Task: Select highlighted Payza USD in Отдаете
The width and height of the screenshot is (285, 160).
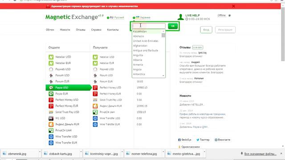Action: click(x=69, y=88)
